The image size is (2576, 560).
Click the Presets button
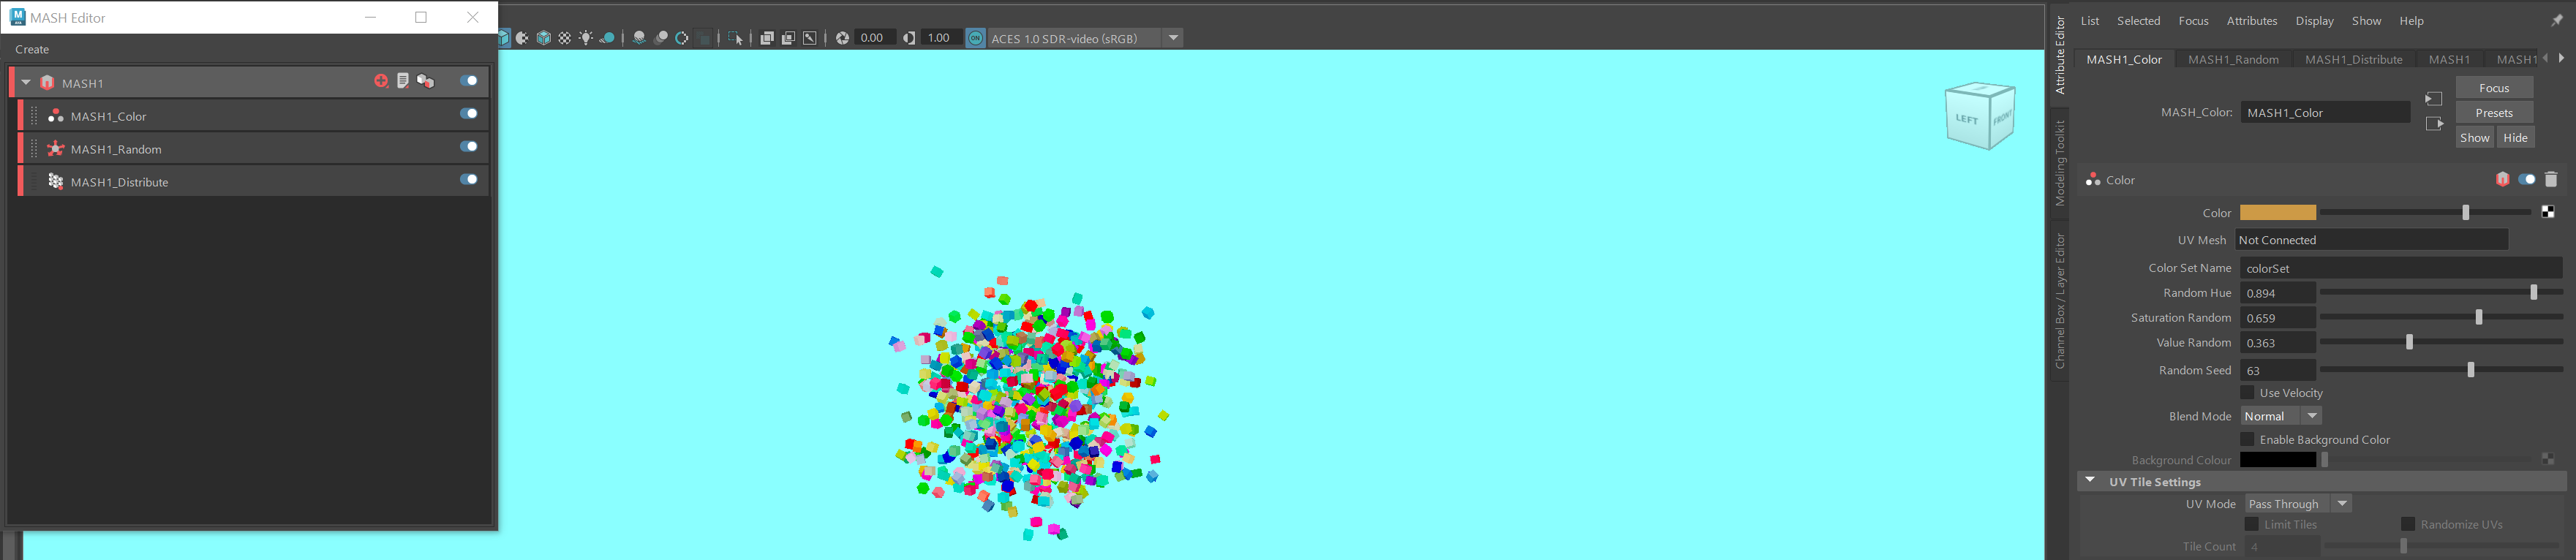2493,113
